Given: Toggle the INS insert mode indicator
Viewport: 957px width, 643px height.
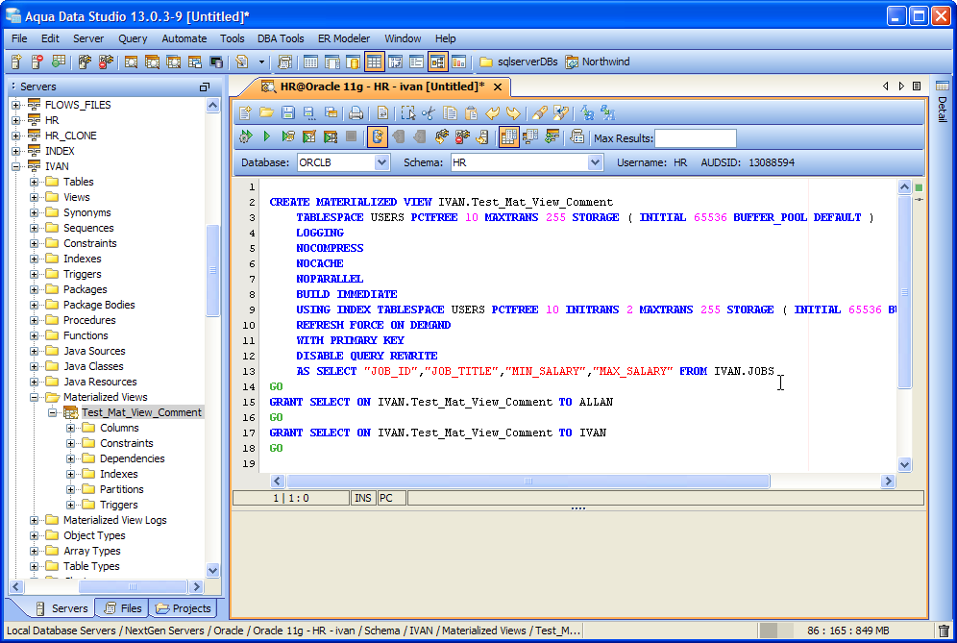Looking at the screenshot, I should (363, 498).
